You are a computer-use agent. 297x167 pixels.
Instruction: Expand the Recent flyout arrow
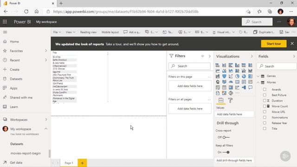pyautogui.click(x=46, y=60)
